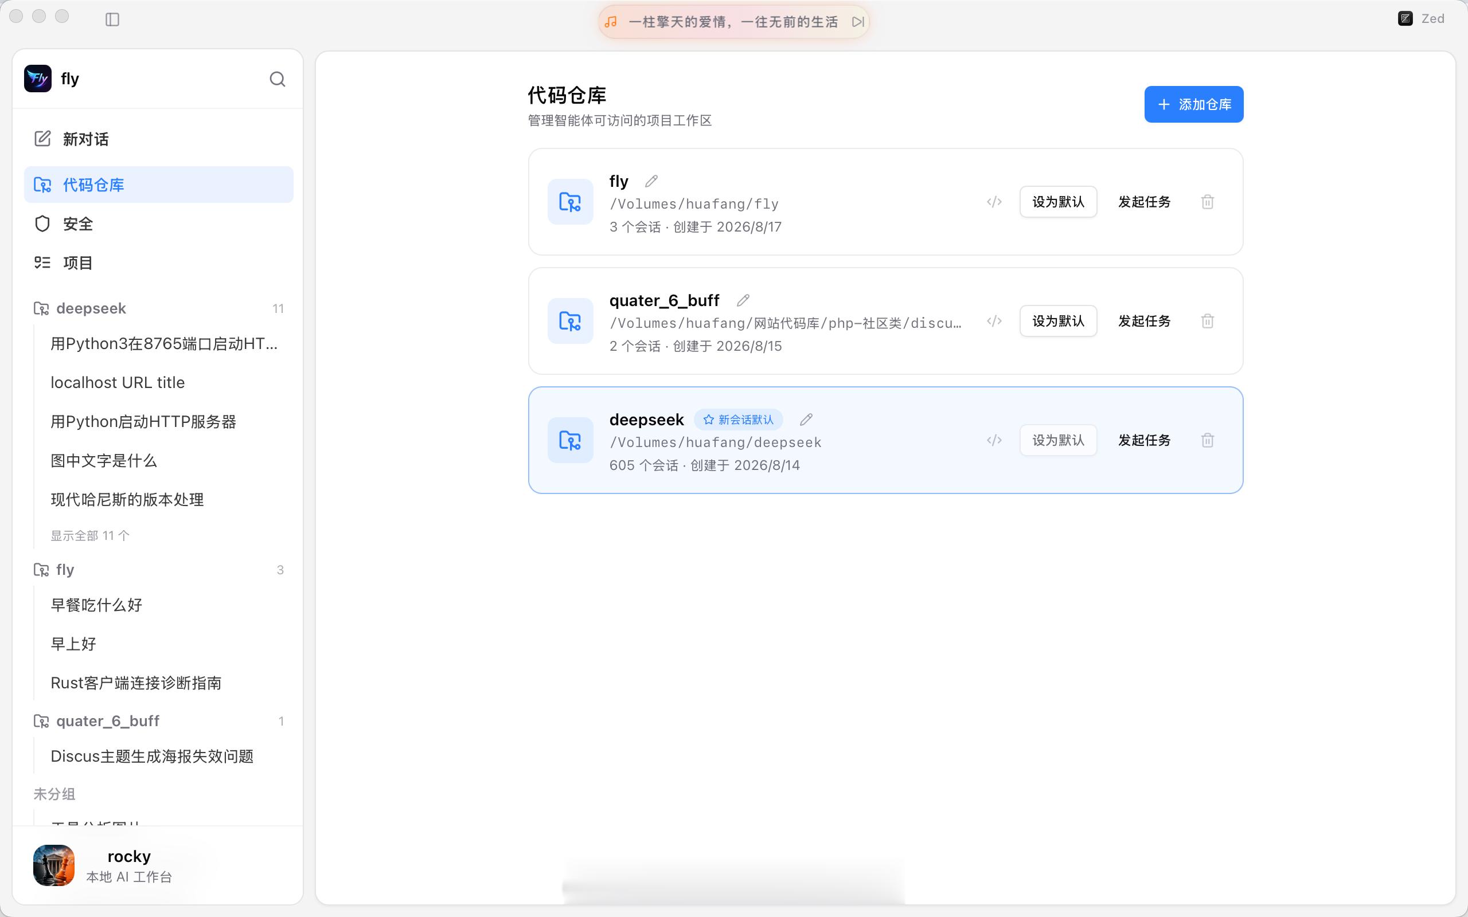
Task: Click the fly app logo
Action: [38, 79]
